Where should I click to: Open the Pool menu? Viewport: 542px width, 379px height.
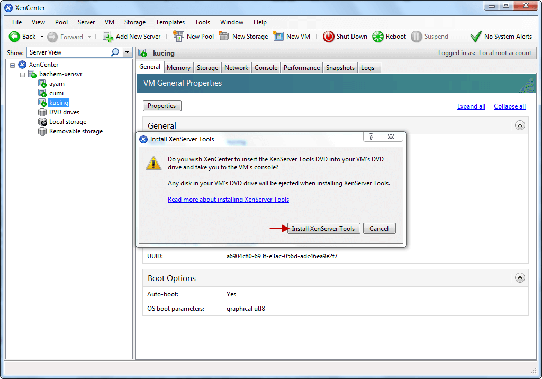click(61, 22)
